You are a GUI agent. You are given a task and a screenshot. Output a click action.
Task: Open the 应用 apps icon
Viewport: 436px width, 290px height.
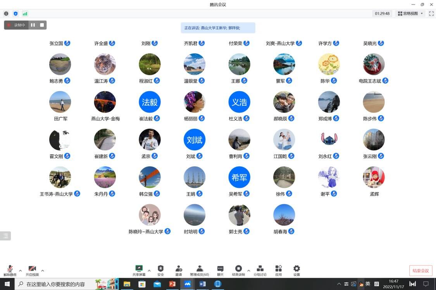pyautogui.click(x=278, y=269)
